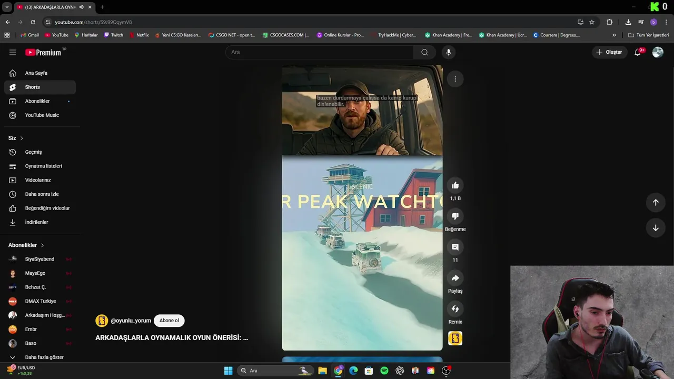Select Shorts in the sidebar

pyautogui.click(x=40, y=87)
